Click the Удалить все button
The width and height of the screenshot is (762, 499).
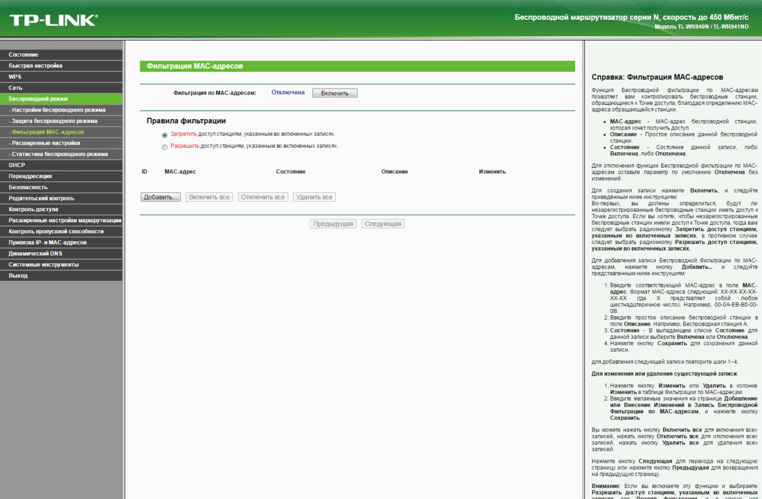(x=314, y=198)
